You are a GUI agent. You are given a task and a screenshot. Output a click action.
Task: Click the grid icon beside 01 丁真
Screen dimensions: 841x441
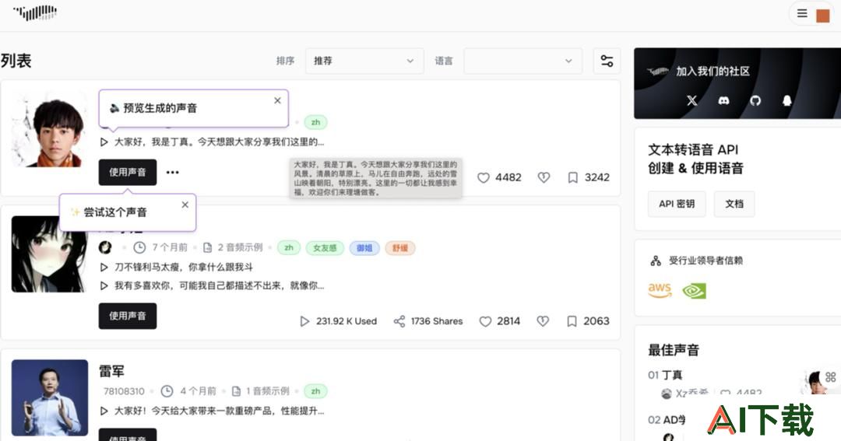tap(831, 376)
